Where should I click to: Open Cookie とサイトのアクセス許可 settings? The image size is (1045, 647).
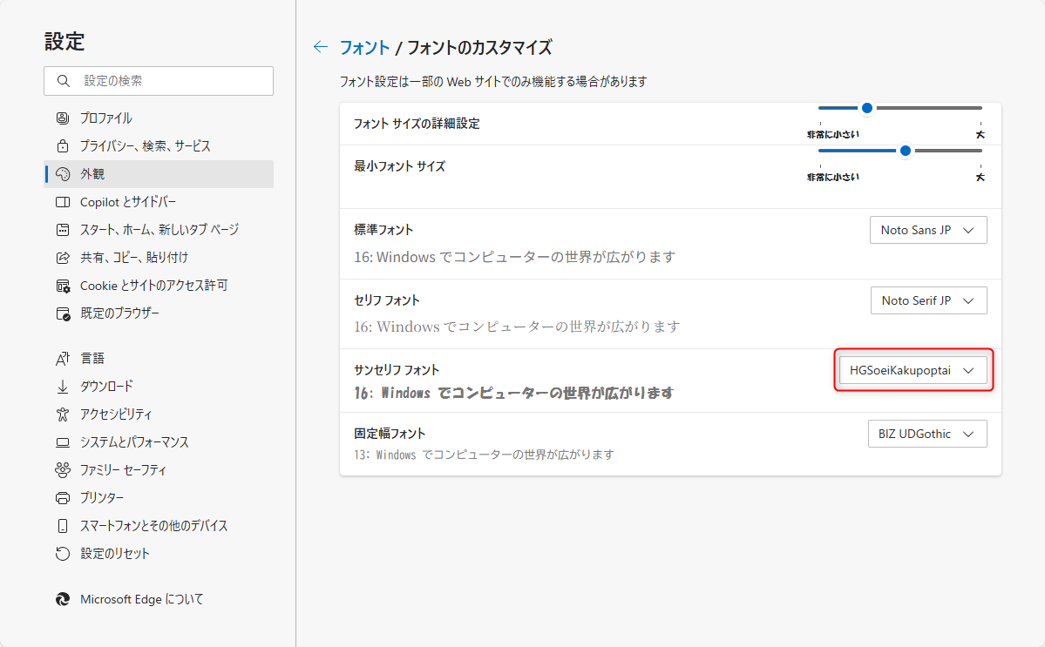159,286
